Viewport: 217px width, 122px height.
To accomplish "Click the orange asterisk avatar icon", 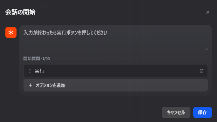I will click(11, 33).
